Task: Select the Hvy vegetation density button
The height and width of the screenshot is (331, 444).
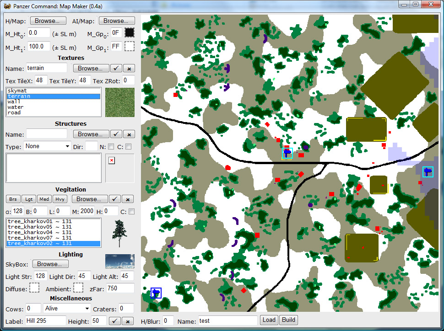Action: 60,199
